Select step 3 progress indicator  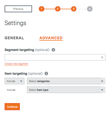(x=74, y=9)
